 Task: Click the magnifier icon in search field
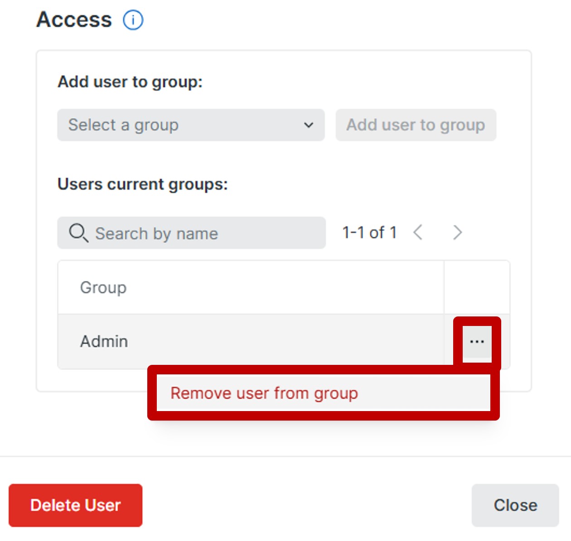click(78, 233)
